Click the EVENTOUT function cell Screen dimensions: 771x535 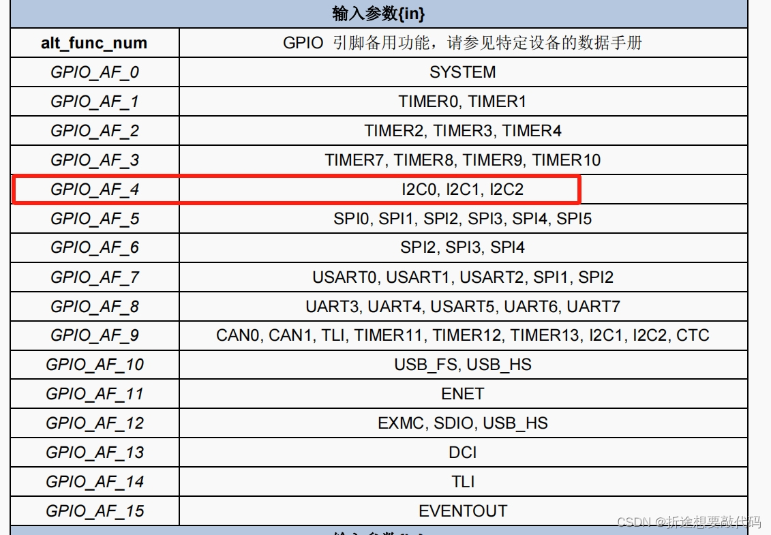click(463, 510)
